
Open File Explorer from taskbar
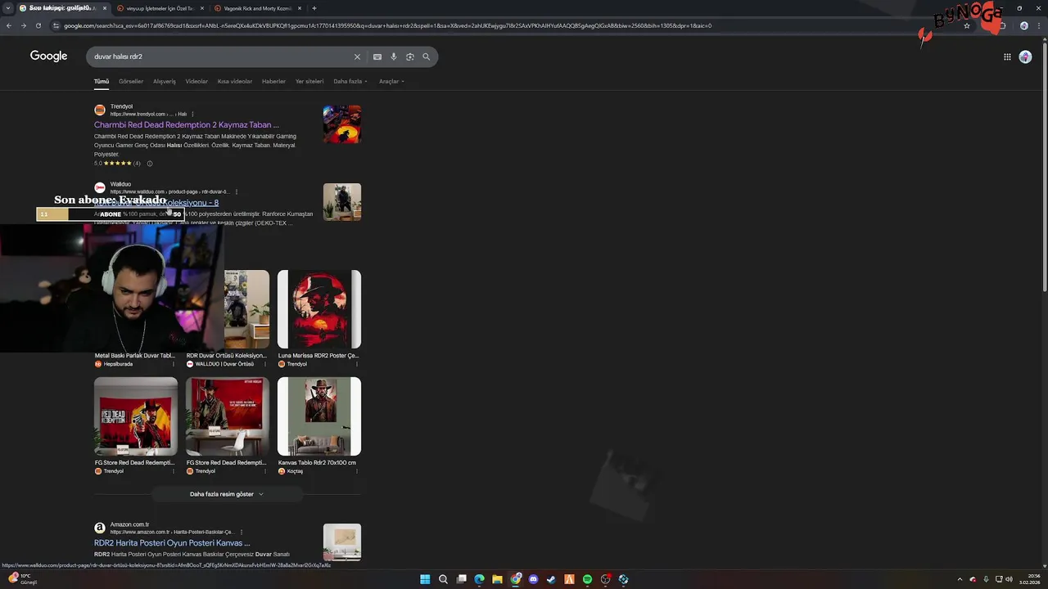point(497,579)
